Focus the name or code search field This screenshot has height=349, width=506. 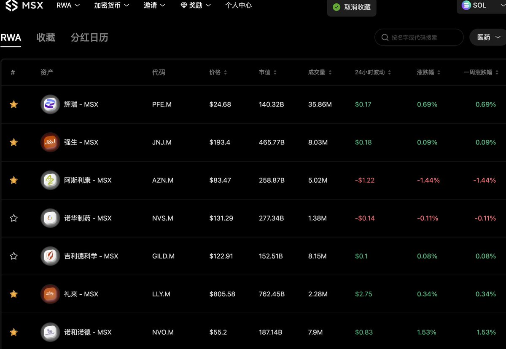coord(419,37)
